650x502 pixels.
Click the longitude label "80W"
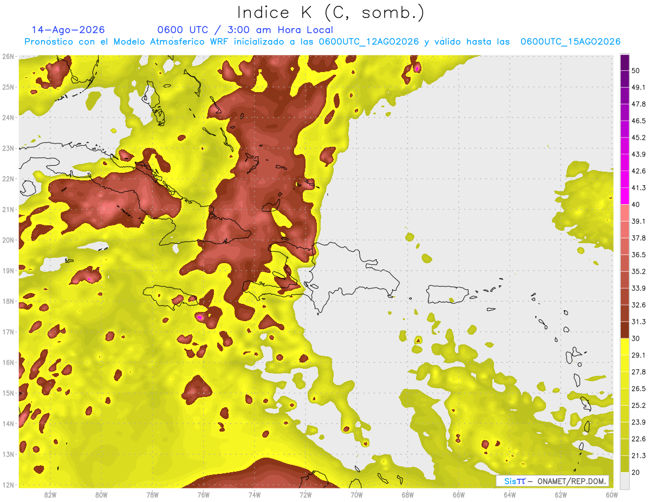(101, 494)
